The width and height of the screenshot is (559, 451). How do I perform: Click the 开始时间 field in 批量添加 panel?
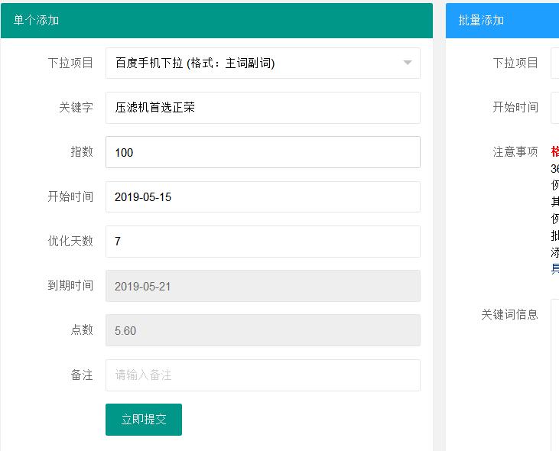pos(555,108)
